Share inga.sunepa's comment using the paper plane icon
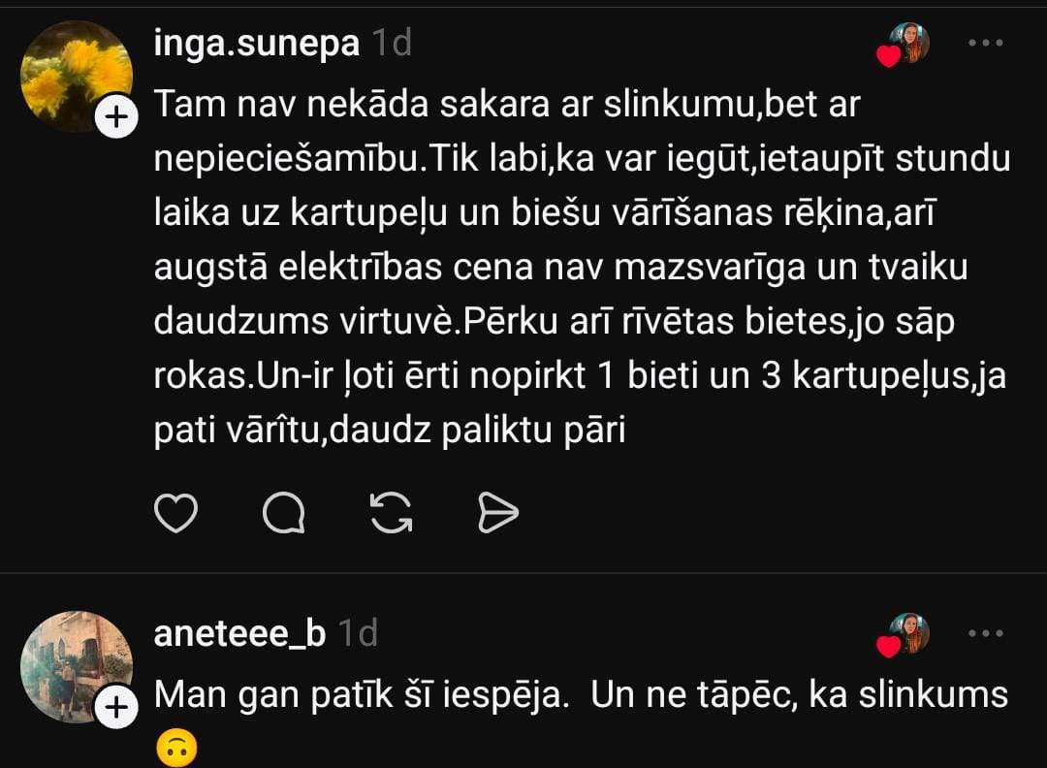The image size is (1047, 768). coord(498,513)
